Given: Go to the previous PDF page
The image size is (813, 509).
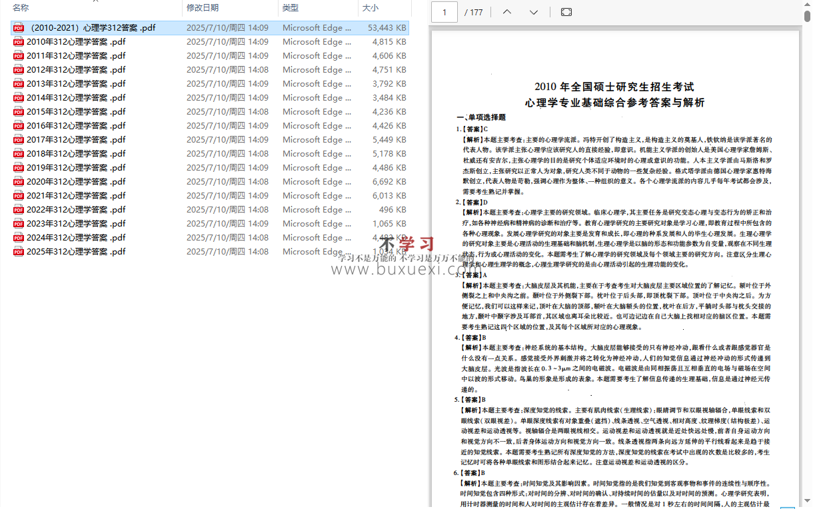Looking at the screenshot, I should 507,12.
